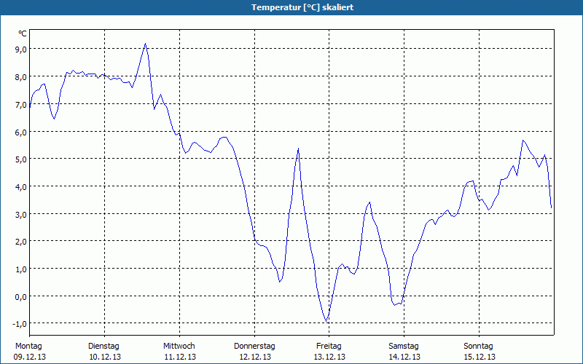The width and height of the screenshot is (583, 364).
Task: Click the 9,0 y-axis value
Action: click(20, 50)
